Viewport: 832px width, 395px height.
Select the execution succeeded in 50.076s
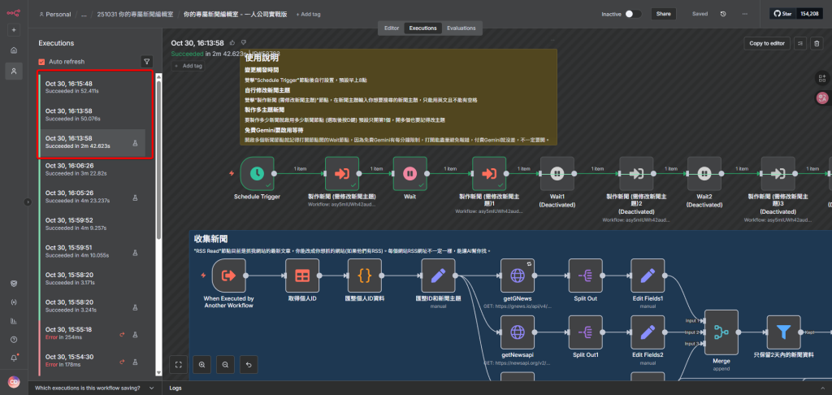click(93, 115)
